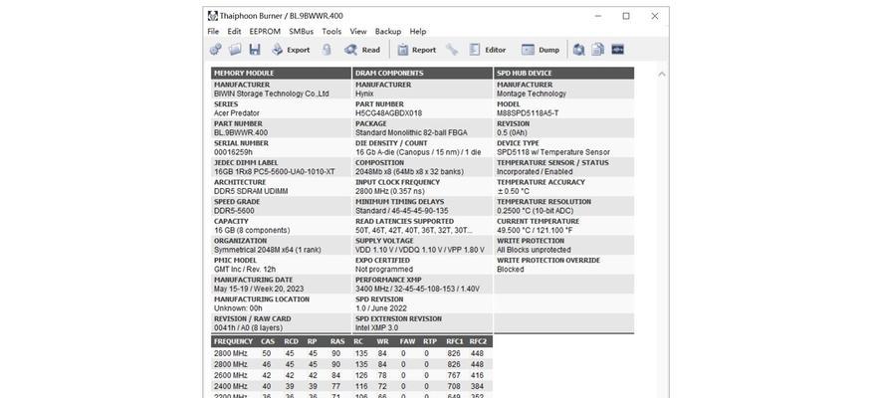Click the open file folder icon

tap(235, 50)
